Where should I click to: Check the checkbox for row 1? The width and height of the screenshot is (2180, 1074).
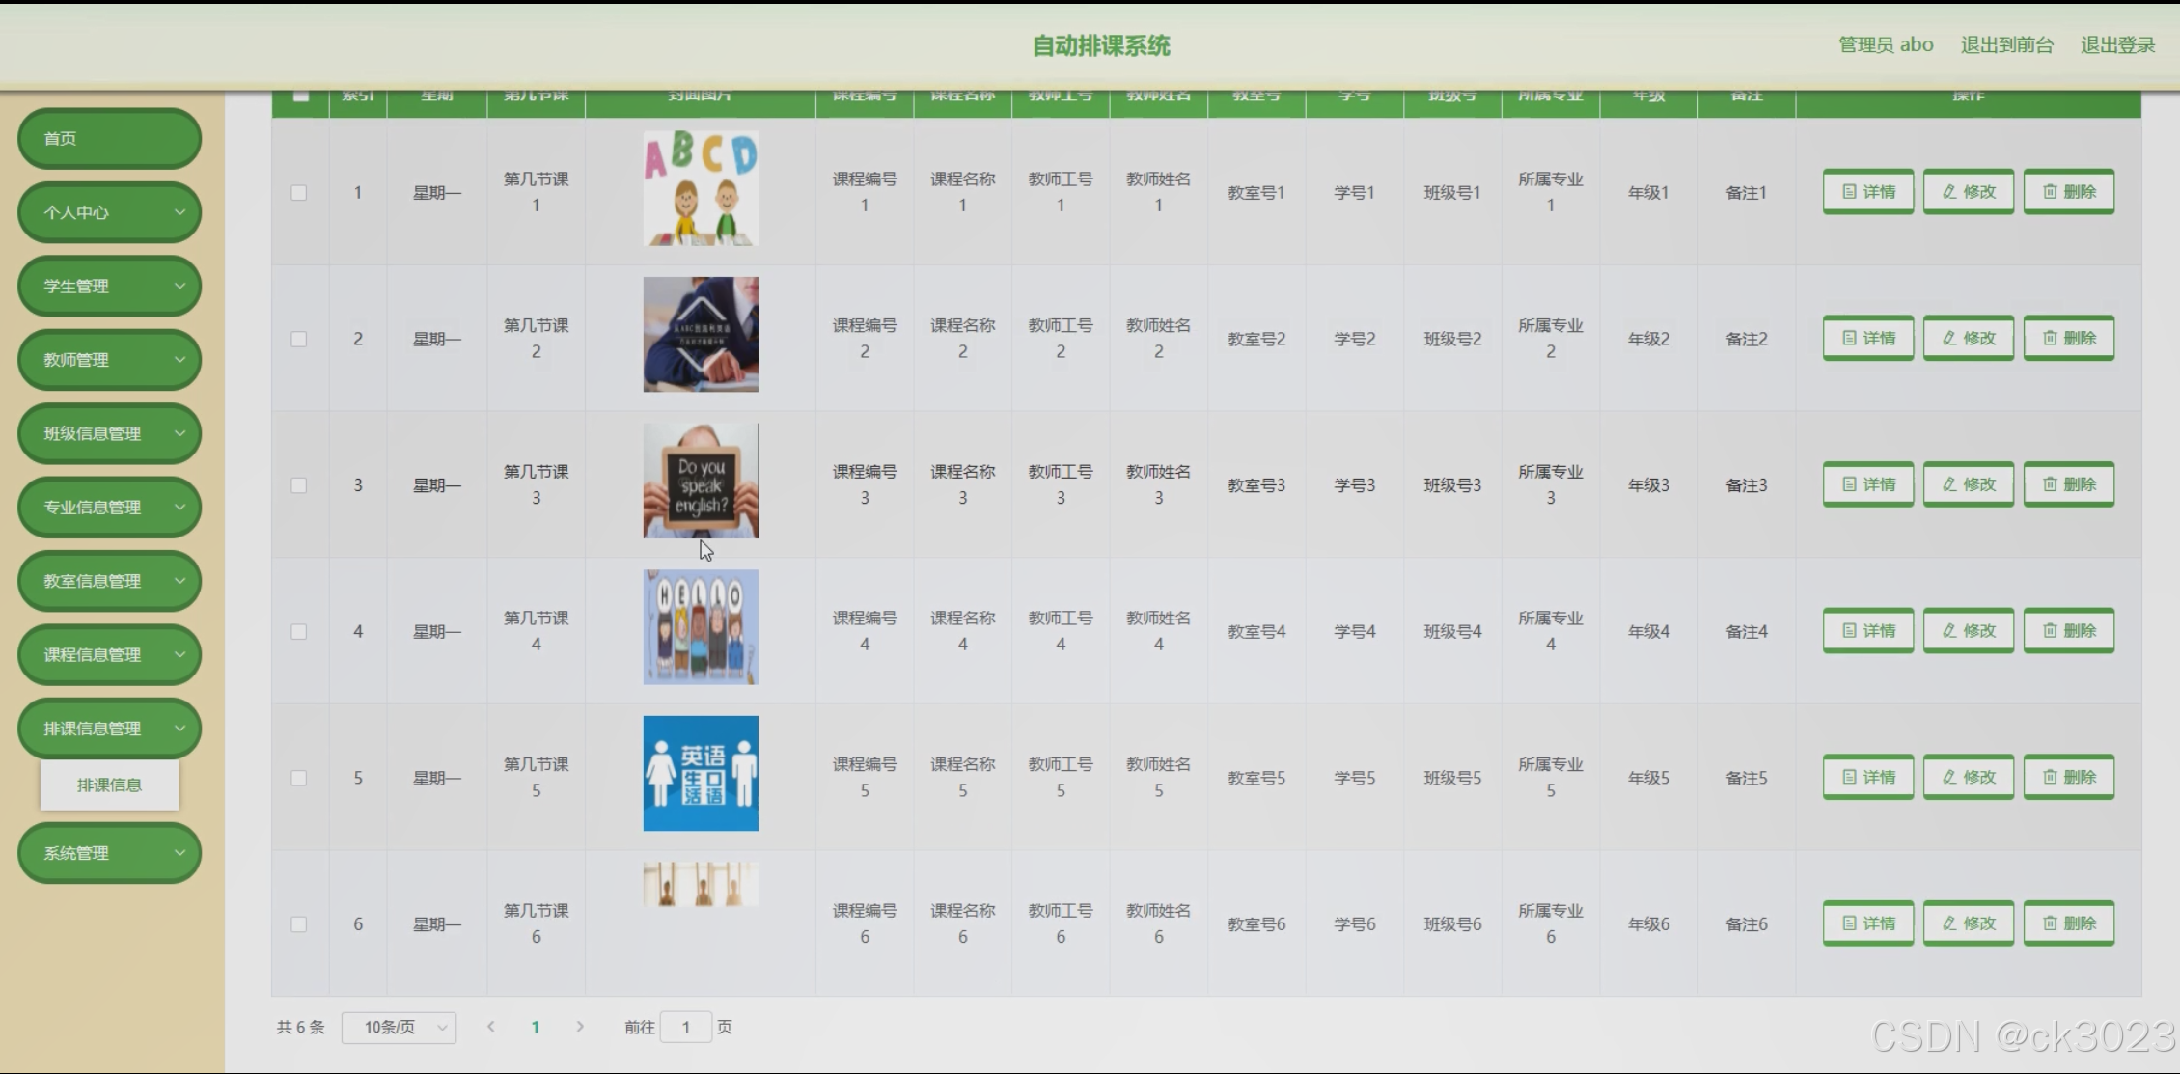point(299,193)
